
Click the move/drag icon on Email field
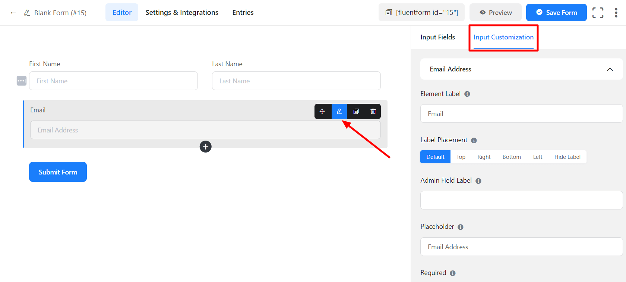(322, 111)
